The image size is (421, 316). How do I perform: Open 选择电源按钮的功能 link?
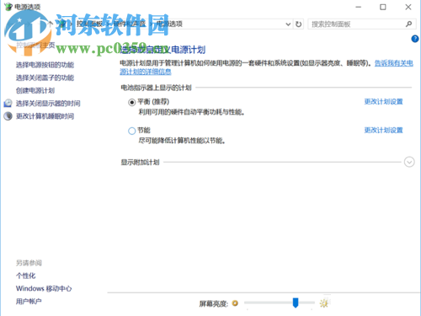coord(45,65)
